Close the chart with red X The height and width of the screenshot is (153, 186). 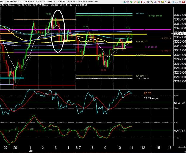coord(183,2)
